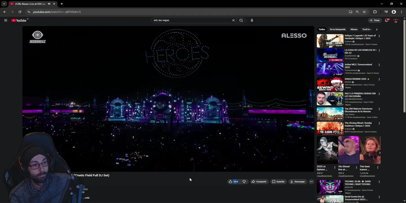Click the Alesso video player
This screenshot has width=406, height=203.
168,99
